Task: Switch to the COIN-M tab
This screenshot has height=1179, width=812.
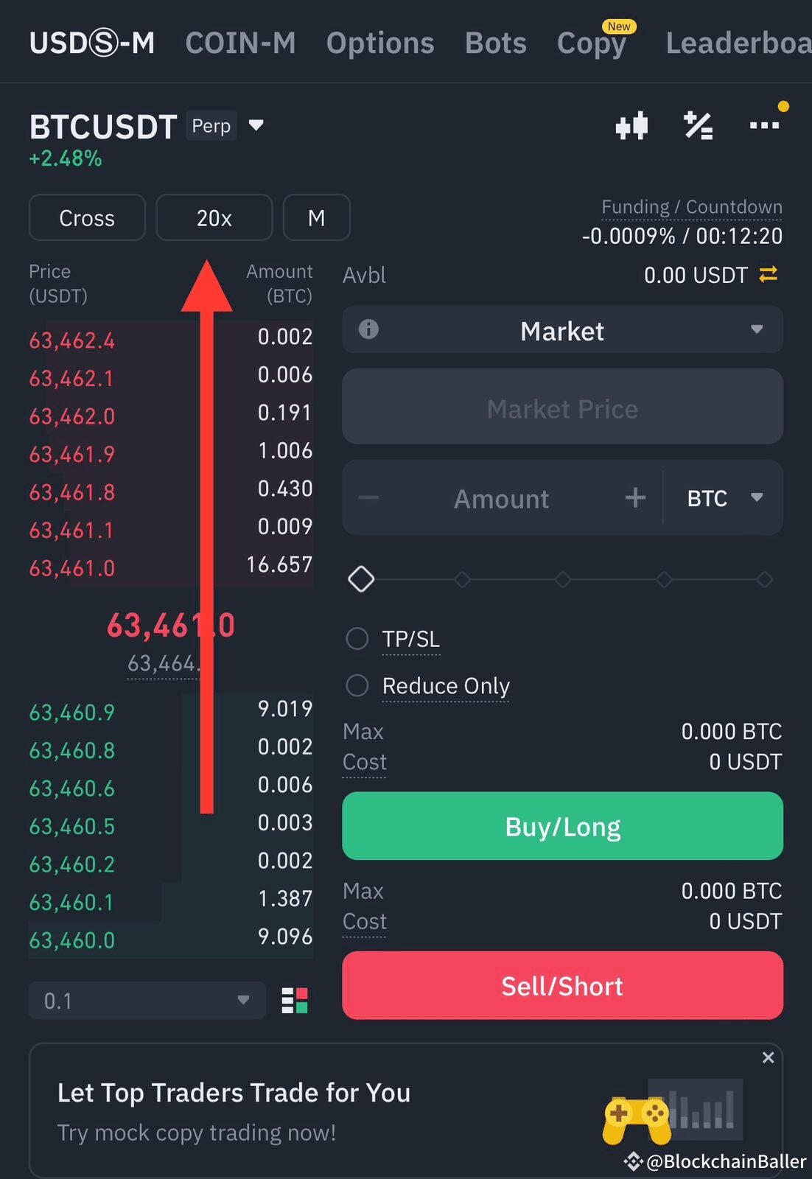Action: (240, 43)
